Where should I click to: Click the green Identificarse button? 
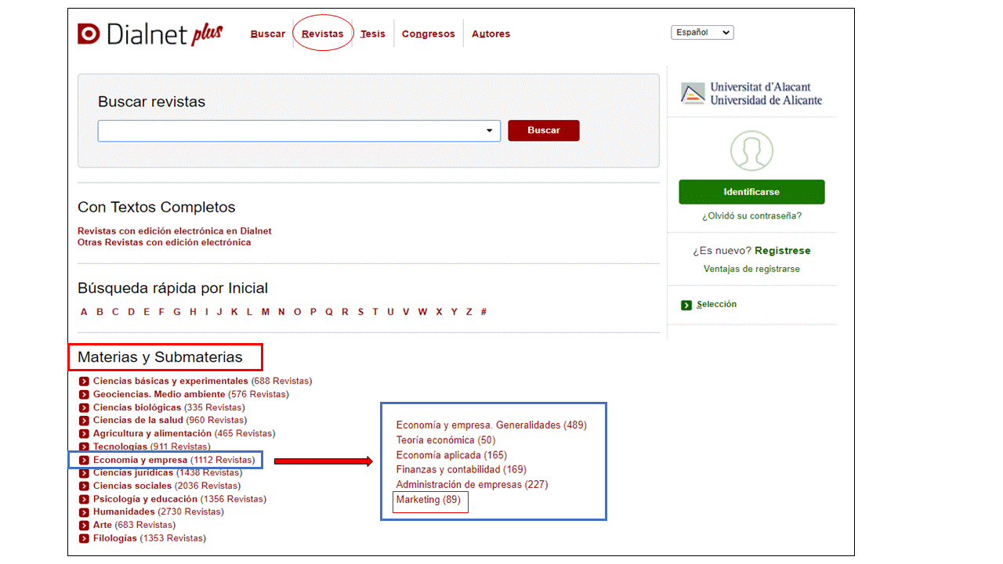pos(751,192)
